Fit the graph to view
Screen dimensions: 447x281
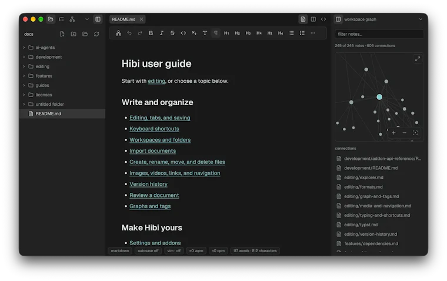(415, 133)
